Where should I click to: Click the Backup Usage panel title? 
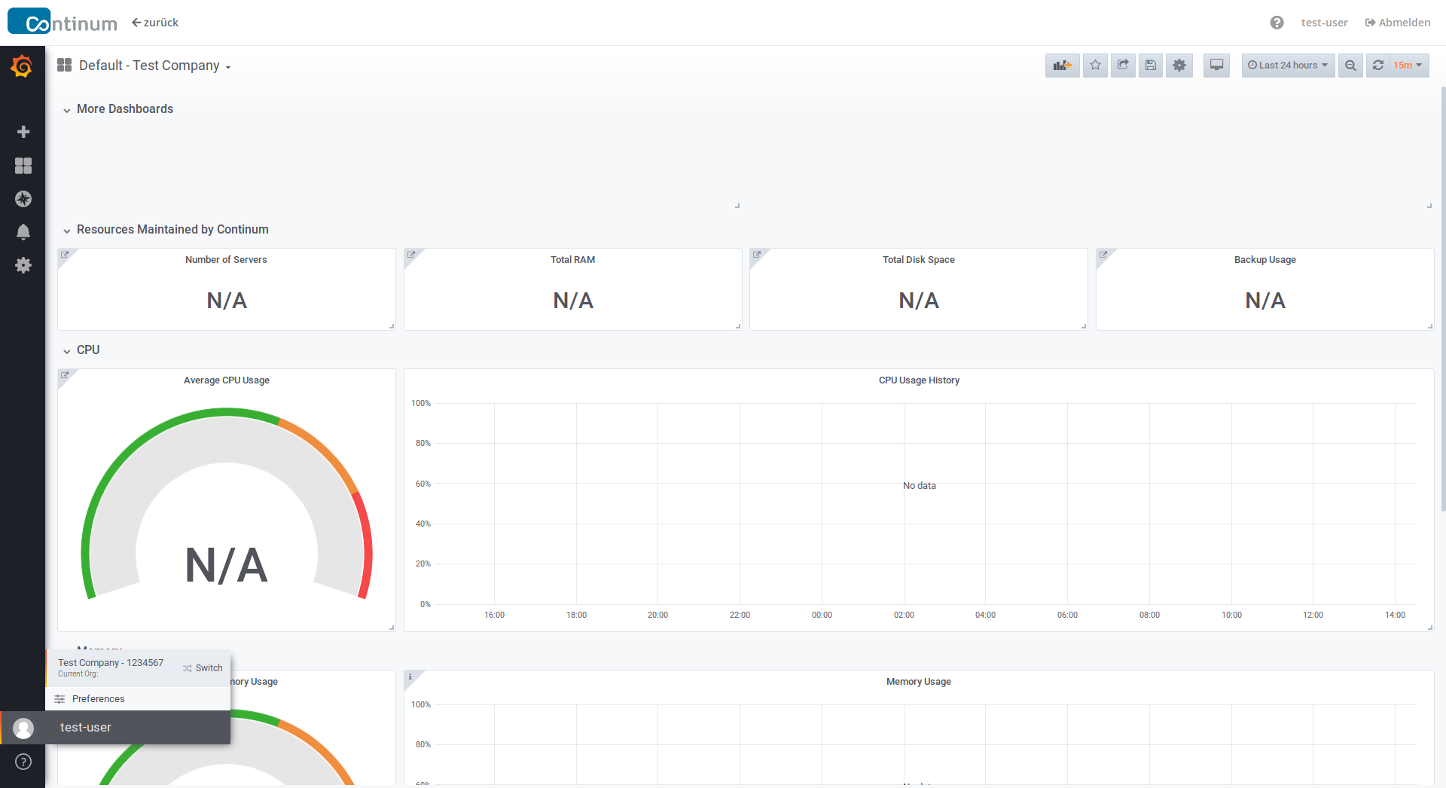(1265, 260)
